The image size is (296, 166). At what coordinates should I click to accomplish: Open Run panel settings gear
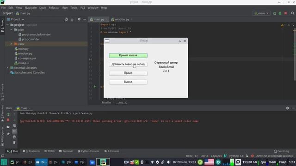[287, 108]
